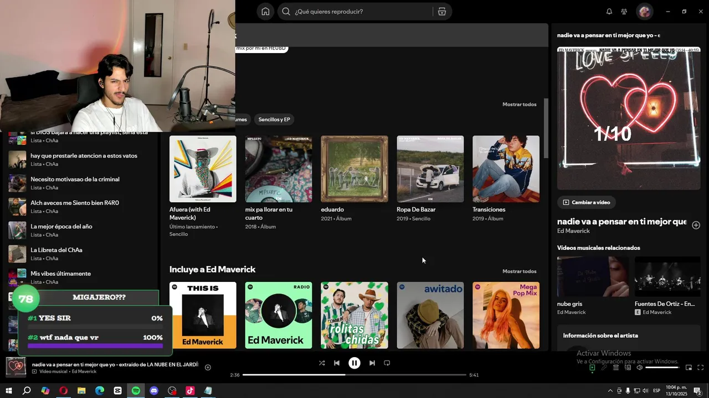Go to Spotify Home via house icon
The height and width of the screenshot is (398, 709).
(265, 12)
